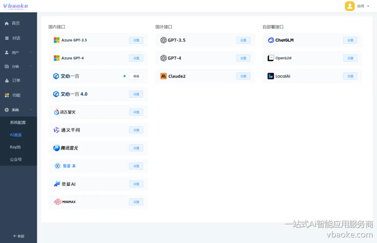The width and height of the screenshot is (377, 243).
Task: Open 对话 in sidebar
Action: pyautogui.click(x=16, y=38)
